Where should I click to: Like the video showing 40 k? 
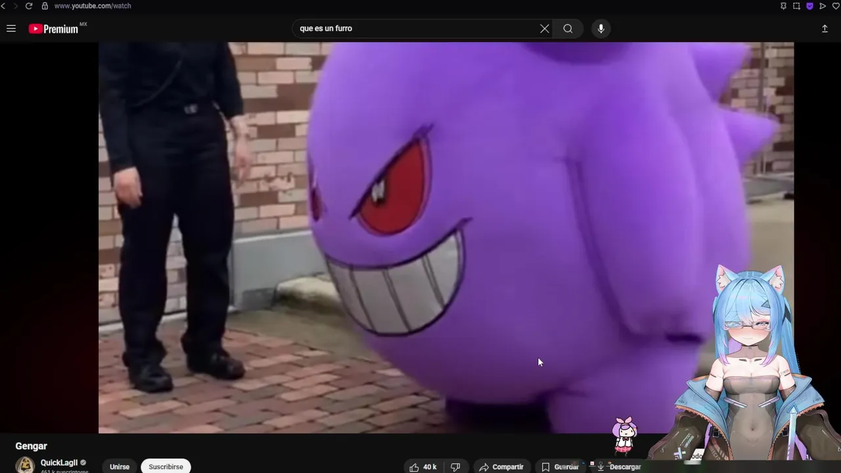[422, 466]
